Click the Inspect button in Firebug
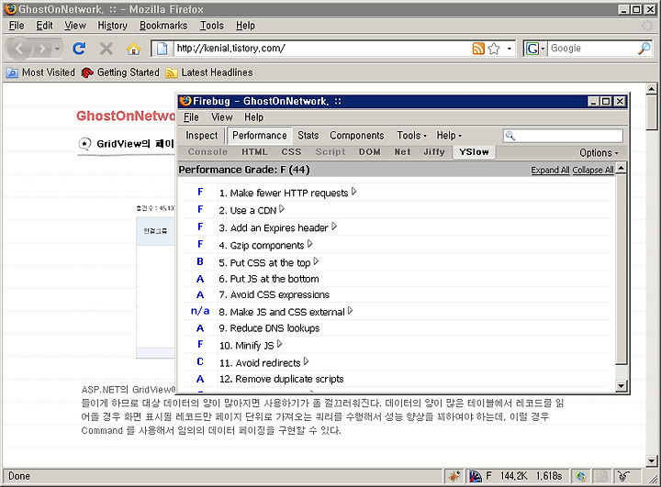Viewport: 661px width, 487px height. click(201, 136)
